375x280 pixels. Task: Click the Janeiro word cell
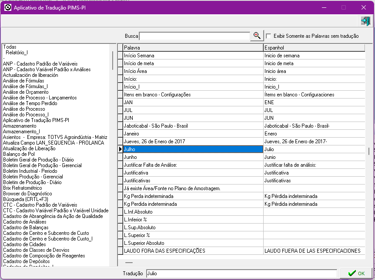click(x=193, y=134)
